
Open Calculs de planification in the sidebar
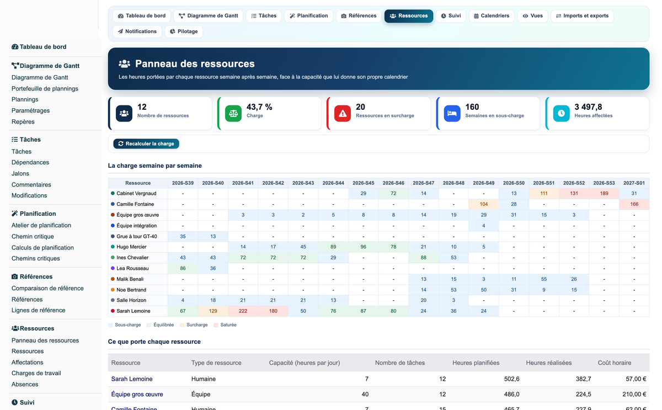click(x=42, y=247)
